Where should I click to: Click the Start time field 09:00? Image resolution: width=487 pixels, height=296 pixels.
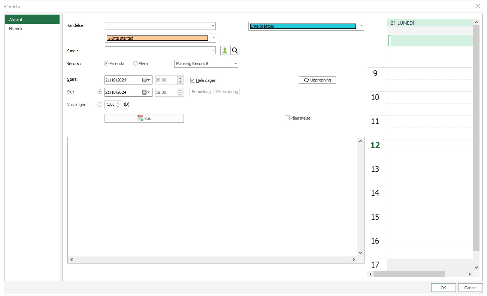coord(166,80)
